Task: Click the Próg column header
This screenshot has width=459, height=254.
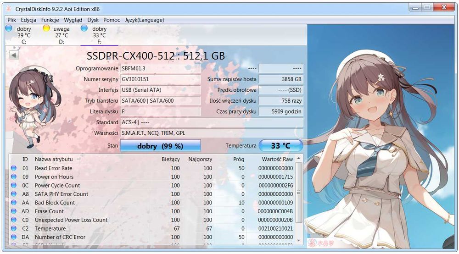Action: click(239, 159)
